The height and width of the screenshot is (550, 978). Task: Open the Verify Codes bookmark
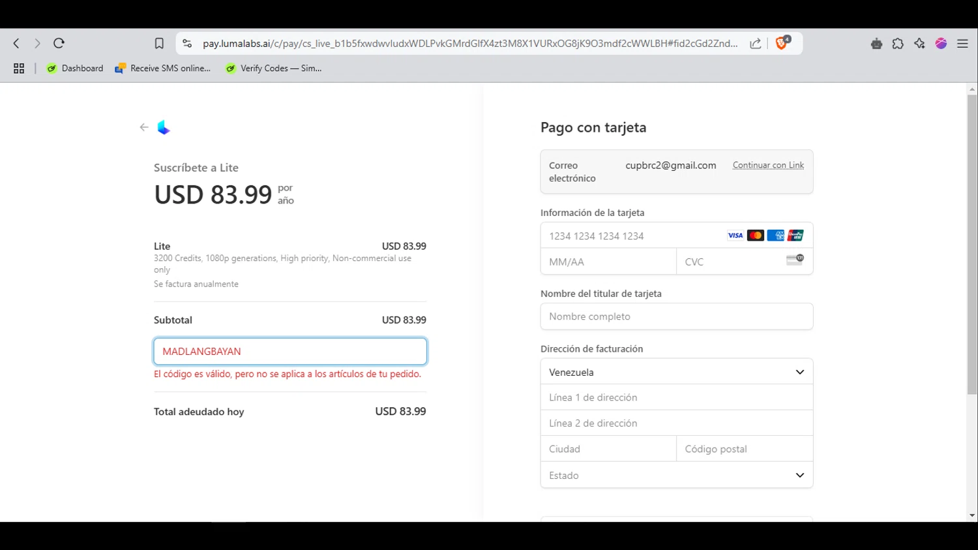pyautogui.click(x=274, y=69)
